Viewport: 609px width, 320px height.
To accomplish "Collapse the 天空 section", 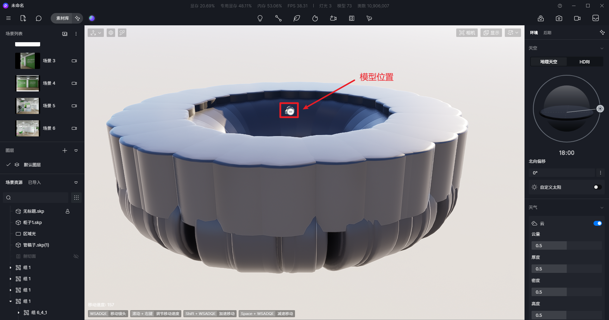I will (602, 48).
